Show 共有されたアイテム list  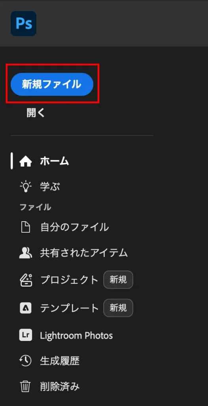point(84,253)
